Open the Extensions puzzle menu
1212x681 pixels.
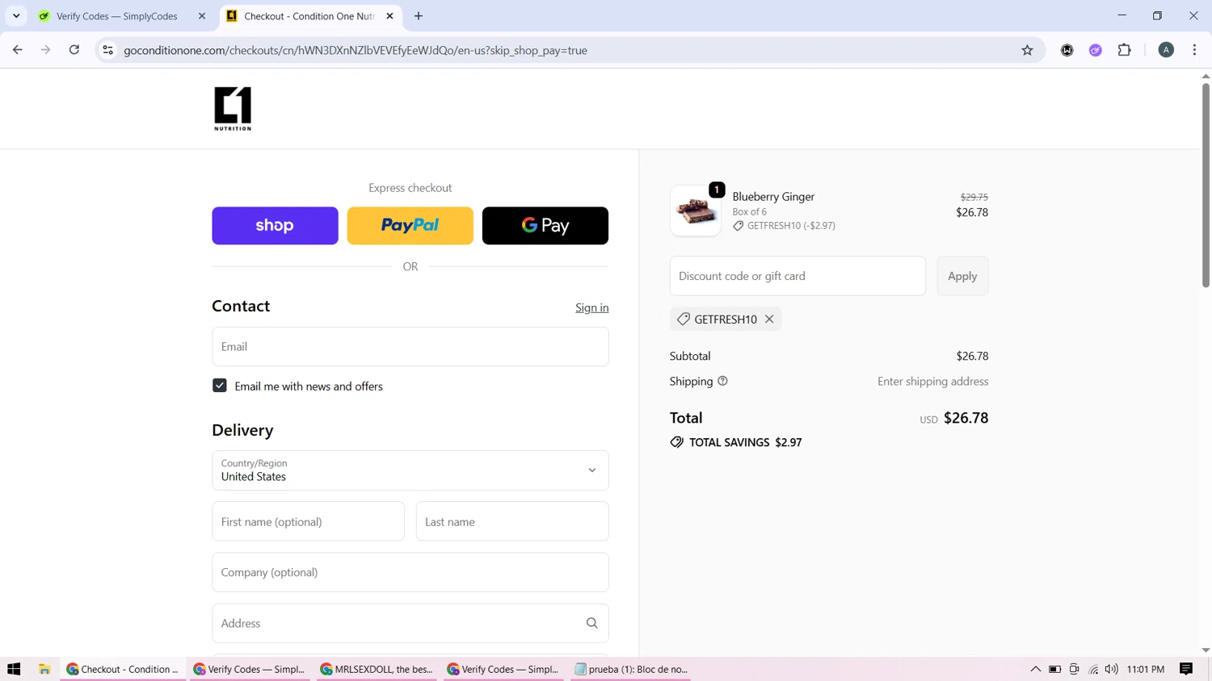[x=1125, y=50]
